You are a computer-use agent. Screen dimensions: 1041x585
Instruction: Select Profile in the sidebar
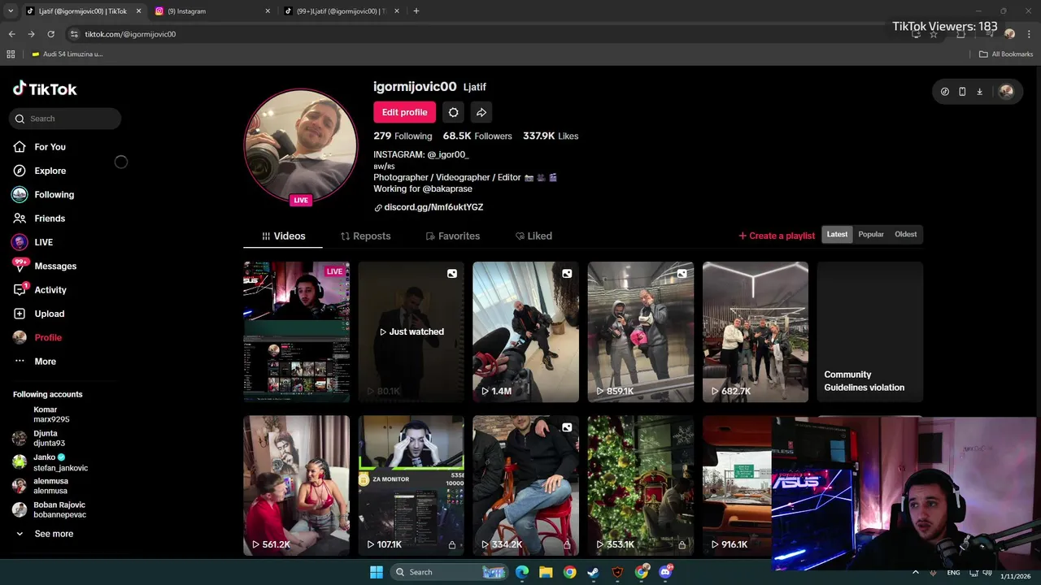coord(37,337)
